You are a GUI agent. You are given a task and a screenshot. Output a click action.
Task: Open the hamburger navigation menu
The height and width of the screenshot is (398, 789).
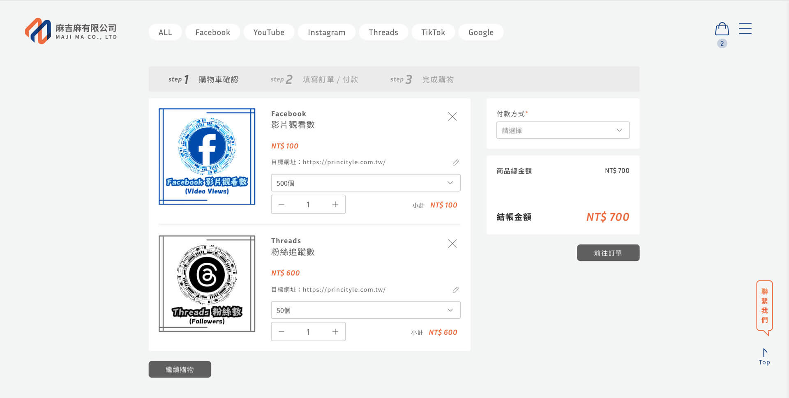click(745, 29)
